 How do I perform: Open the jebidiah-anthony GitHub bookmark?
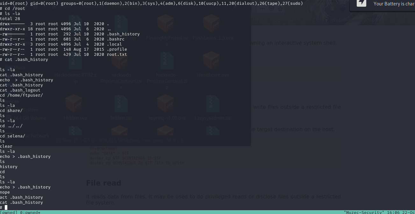(x=352, y=20)
